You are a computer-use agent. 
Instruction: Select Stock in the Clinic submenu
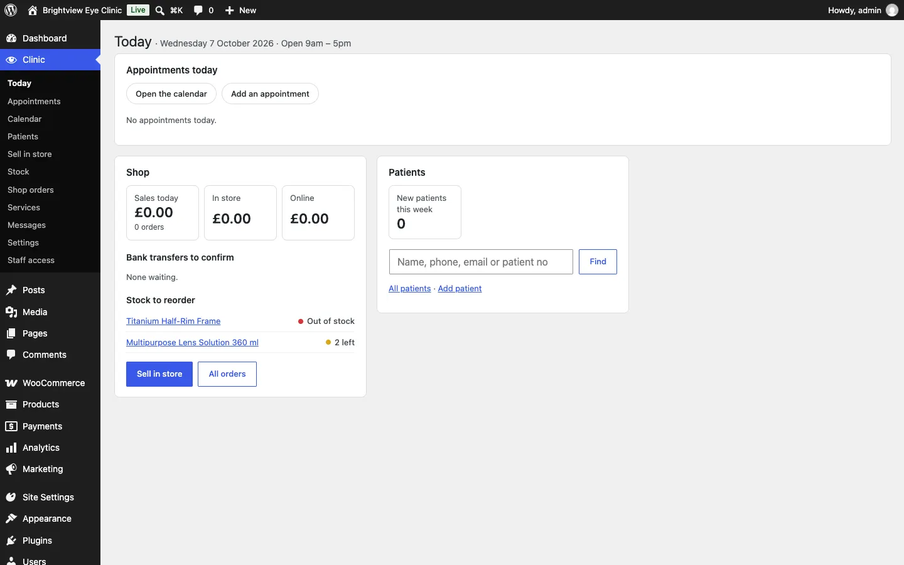(18, 171)
